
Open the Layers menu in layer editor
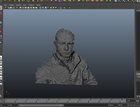click(139, 77)
